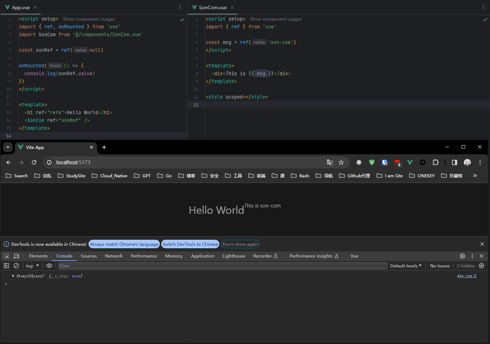Translate this page icon
490x344 pixels.
[x=330, y=162]
